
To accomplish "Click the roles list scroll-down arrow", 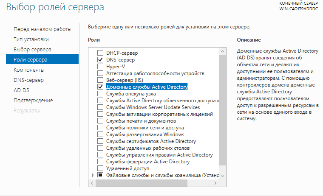I will [x=222, y=176].
